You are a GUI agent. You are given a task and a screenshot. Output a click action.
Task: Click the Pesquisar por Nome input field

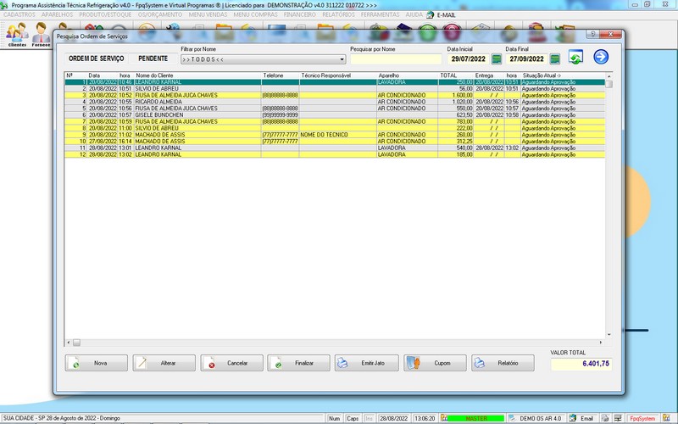pyautogui.click(x=396, y=59)
